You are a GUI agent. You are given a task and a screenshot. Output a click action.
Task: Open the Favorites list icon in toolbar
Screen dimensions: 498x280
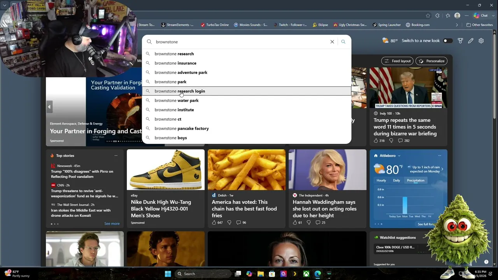(x=448, y=16)
